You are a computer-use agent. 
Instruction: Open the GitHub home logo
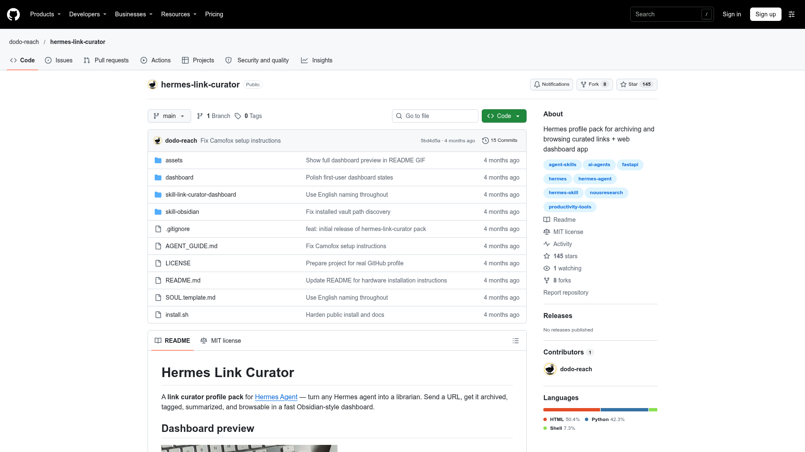point(13,14)
